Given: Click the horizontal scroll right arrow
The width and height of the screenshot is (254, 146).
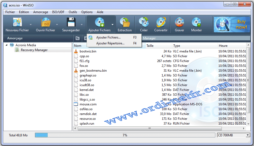Looking at the screenshot, I should click(x=244, y=128).
